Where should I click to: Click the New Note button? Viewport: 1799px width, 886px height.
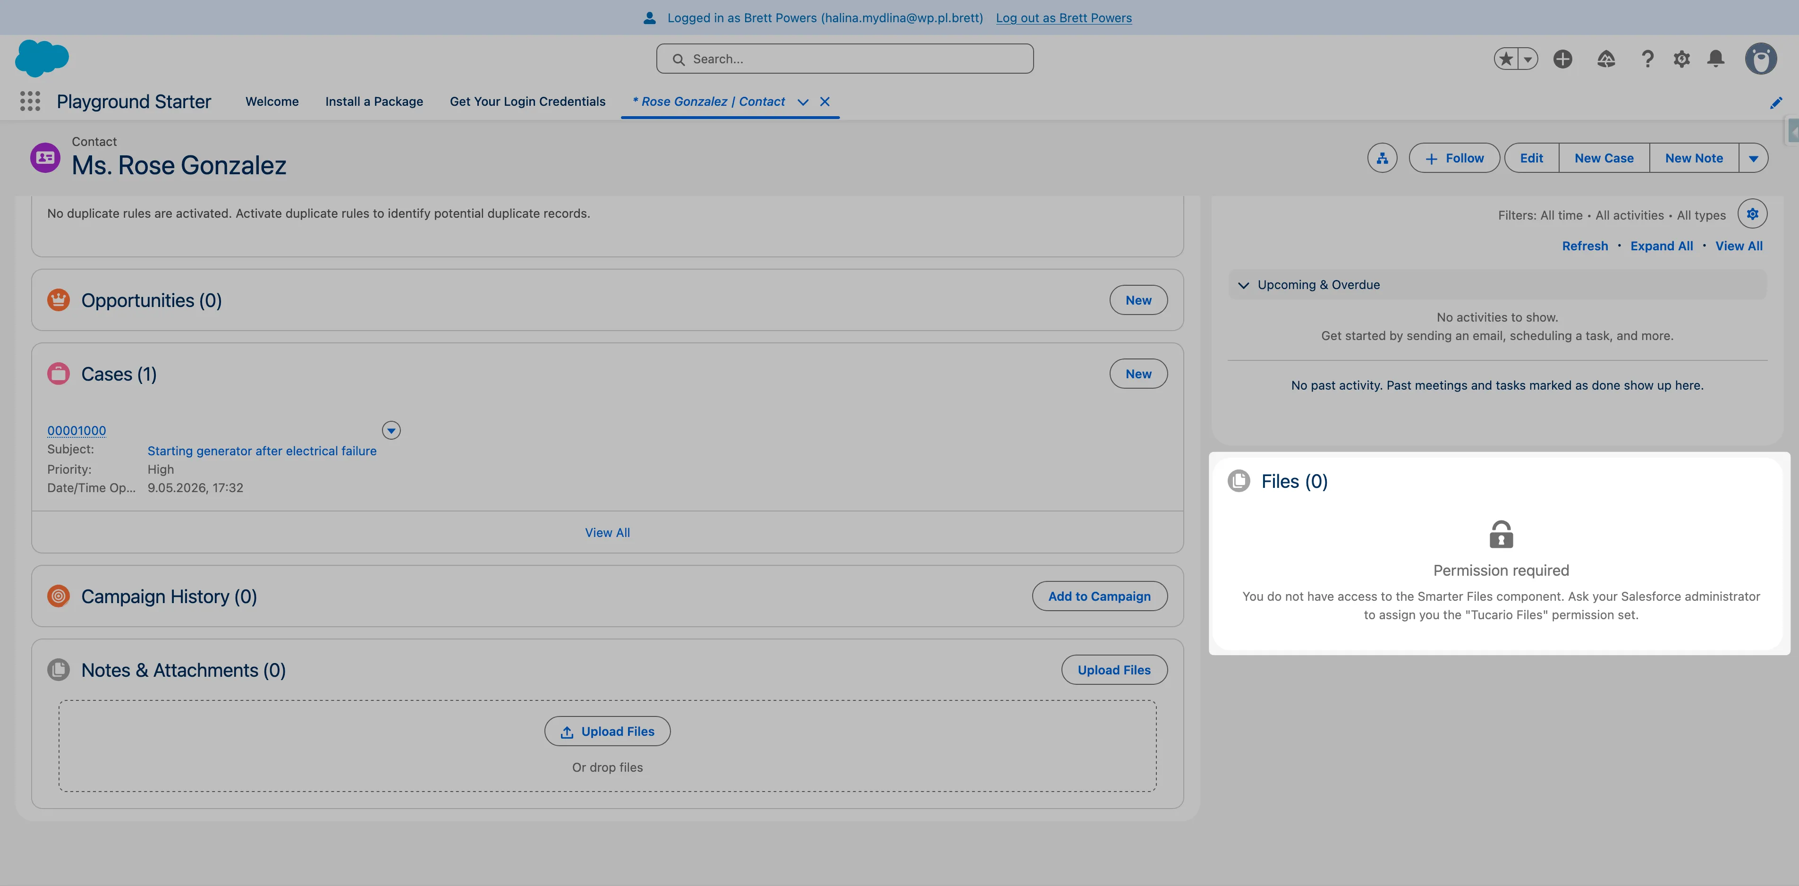tap(1694, 158)
